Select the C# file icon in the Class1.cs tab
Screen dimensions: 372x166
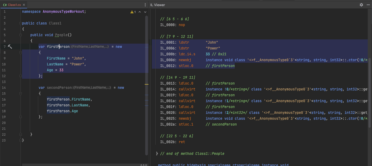click(5, 5)
